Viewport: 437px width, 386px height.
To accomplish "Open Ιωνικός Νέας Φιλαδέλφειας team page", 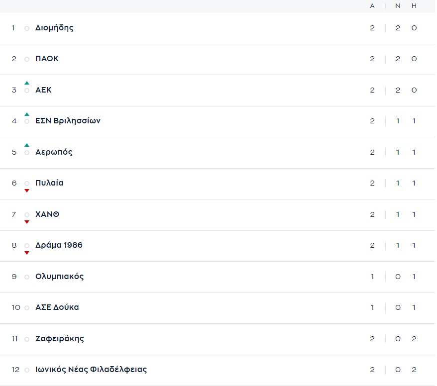I will tap(91, 370).
